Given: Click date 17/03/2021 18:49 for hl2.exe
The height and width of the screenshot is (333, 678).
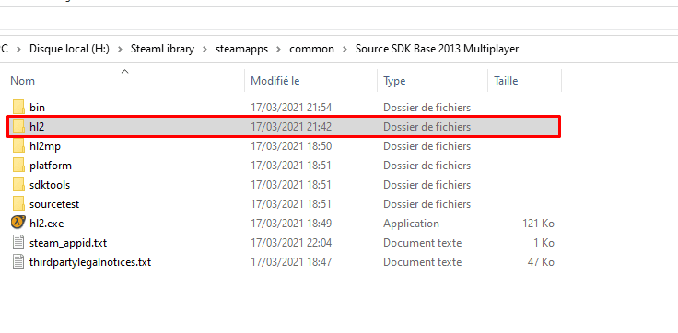Looking at the screenshot, I should 291,224.
